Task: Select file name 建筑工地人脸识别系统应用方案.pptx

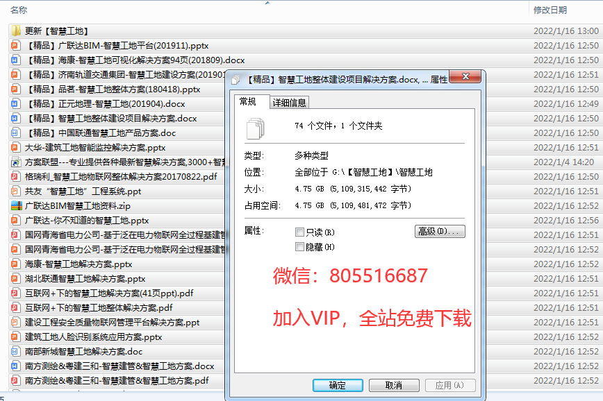Action: (x=94, y=337)
